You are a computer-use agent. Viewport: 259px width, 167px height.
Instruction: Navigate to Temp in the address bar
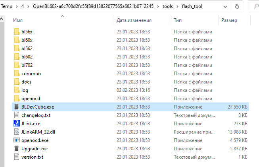6,6
